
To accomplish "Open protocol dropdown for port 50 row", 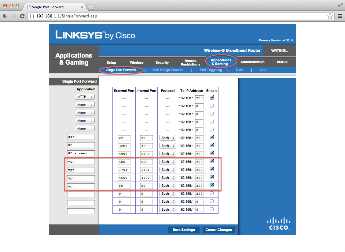I will 168,186.
